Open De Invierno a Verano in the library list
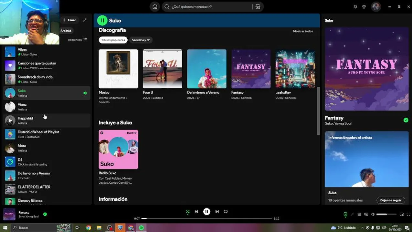 click(47, 176)
